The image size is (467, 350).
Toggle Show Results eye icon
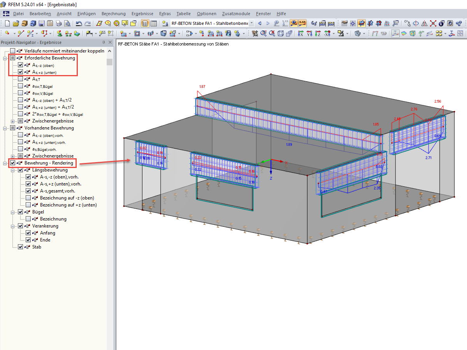[x=294, y=23]
